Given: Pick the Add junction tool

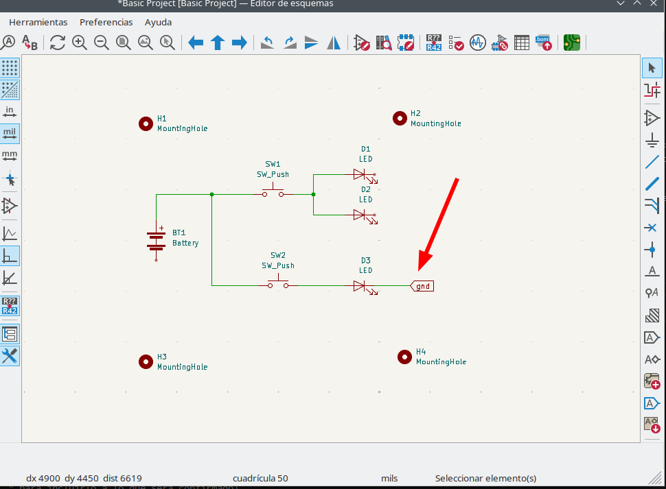Looking at the screenshot, I should [x=652, y=249].
